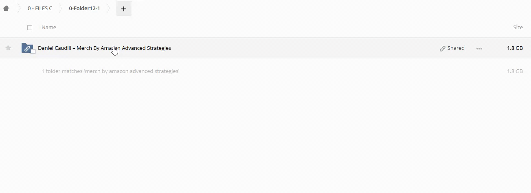Go to the Home breadcrumb icon
This screenshot has width=531, height=193.
click(x=6, y=8)
